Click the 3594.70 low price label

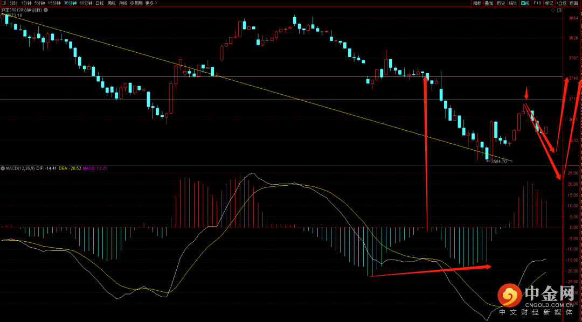pos(498,162)
